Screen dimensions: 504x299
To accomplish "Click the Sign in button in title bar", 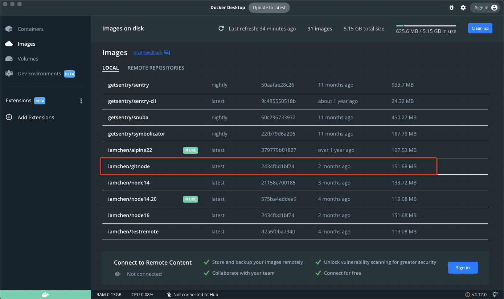I will click(x=485, y=8).
